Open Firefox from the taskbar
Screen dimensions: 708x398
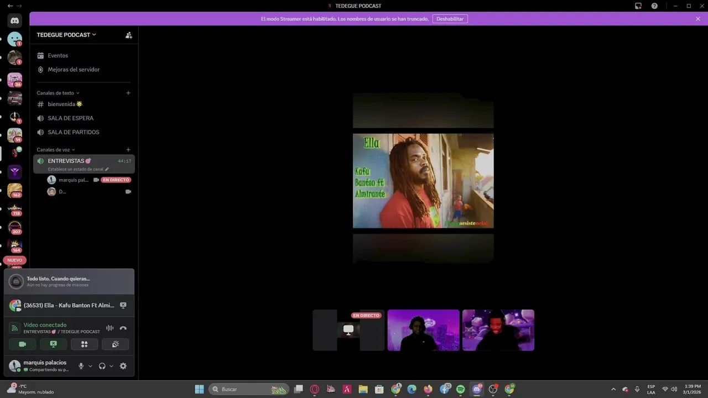[x=428, y=389]
